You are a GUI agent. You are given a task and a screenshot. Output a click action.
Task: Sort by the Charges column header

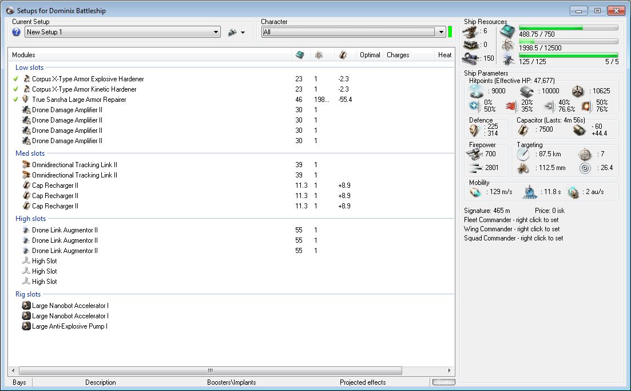[408, 55]
